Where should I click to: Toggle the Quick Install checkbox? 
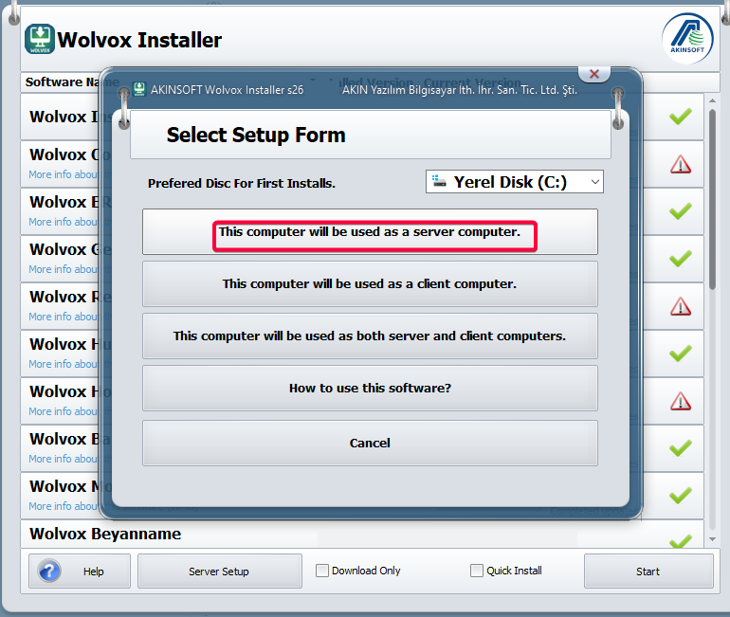point(477,571)
